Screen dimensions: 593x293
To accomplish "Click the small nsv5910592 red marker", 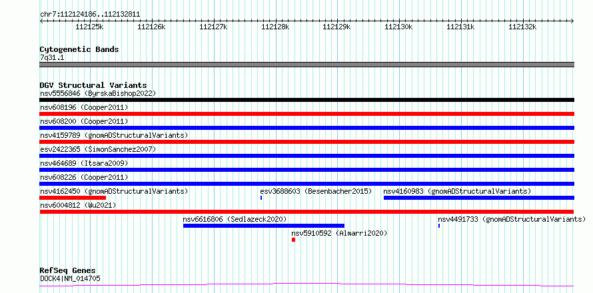I will [x=293, y=240].
